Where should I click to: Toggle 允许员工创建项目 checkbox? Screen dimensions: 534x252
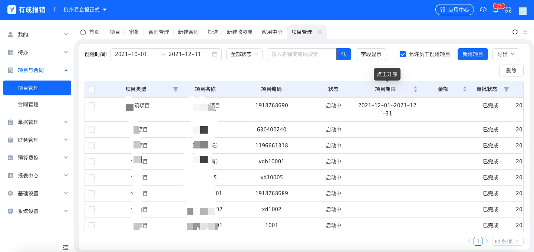pyautogui.click(x=403, y=54)
